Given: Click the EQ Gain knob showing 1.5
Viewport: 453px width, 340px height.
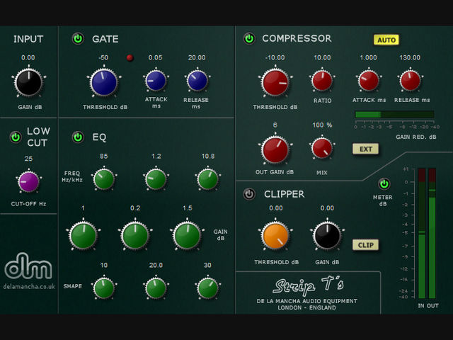Looking at the screenshot, I should tap(187, 235).
